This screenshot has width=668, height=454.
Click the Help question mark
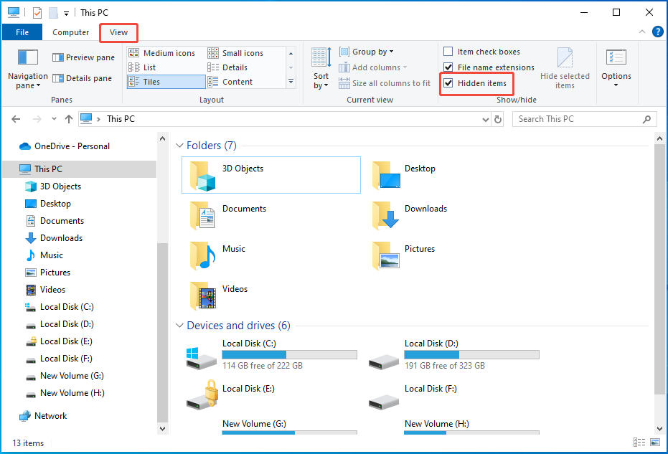pyautogui.click(x=658, y=32)
